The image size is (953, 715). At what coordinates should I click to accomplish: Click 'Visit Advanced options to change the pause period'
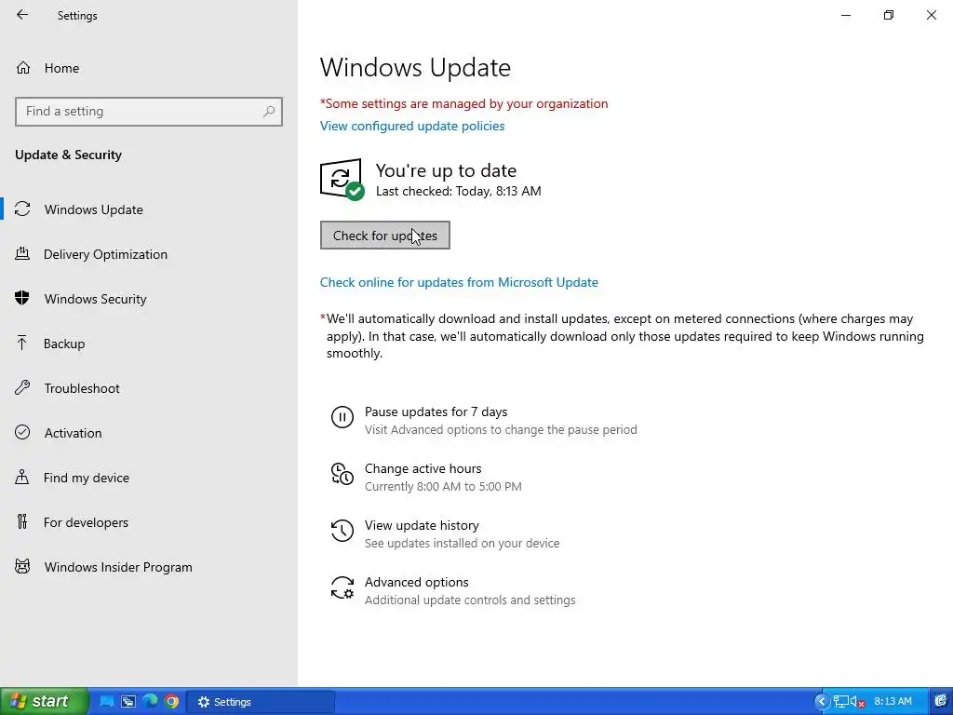coord(501,429)
